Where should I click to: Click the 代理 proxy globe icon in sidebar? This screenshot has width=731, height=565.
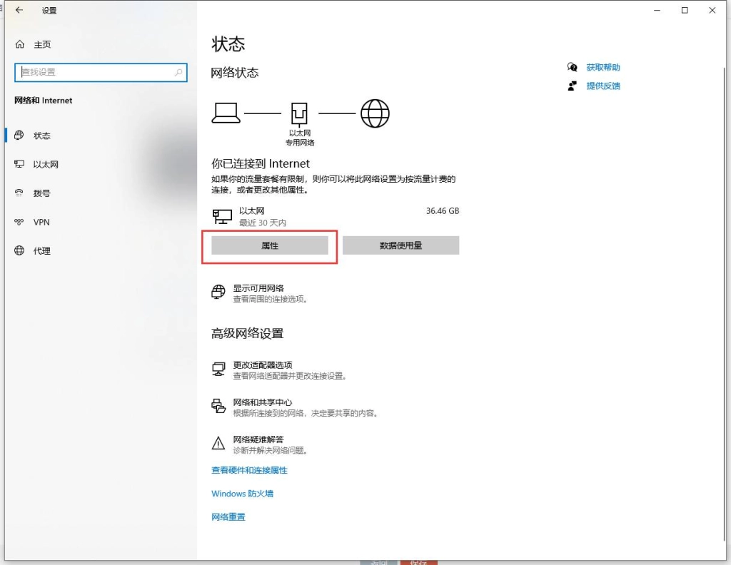point(19,251)
